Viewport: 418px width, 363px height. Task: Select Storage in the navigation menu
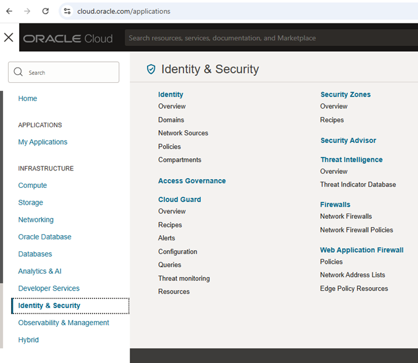pyautogui.click(x=30, y=203)
